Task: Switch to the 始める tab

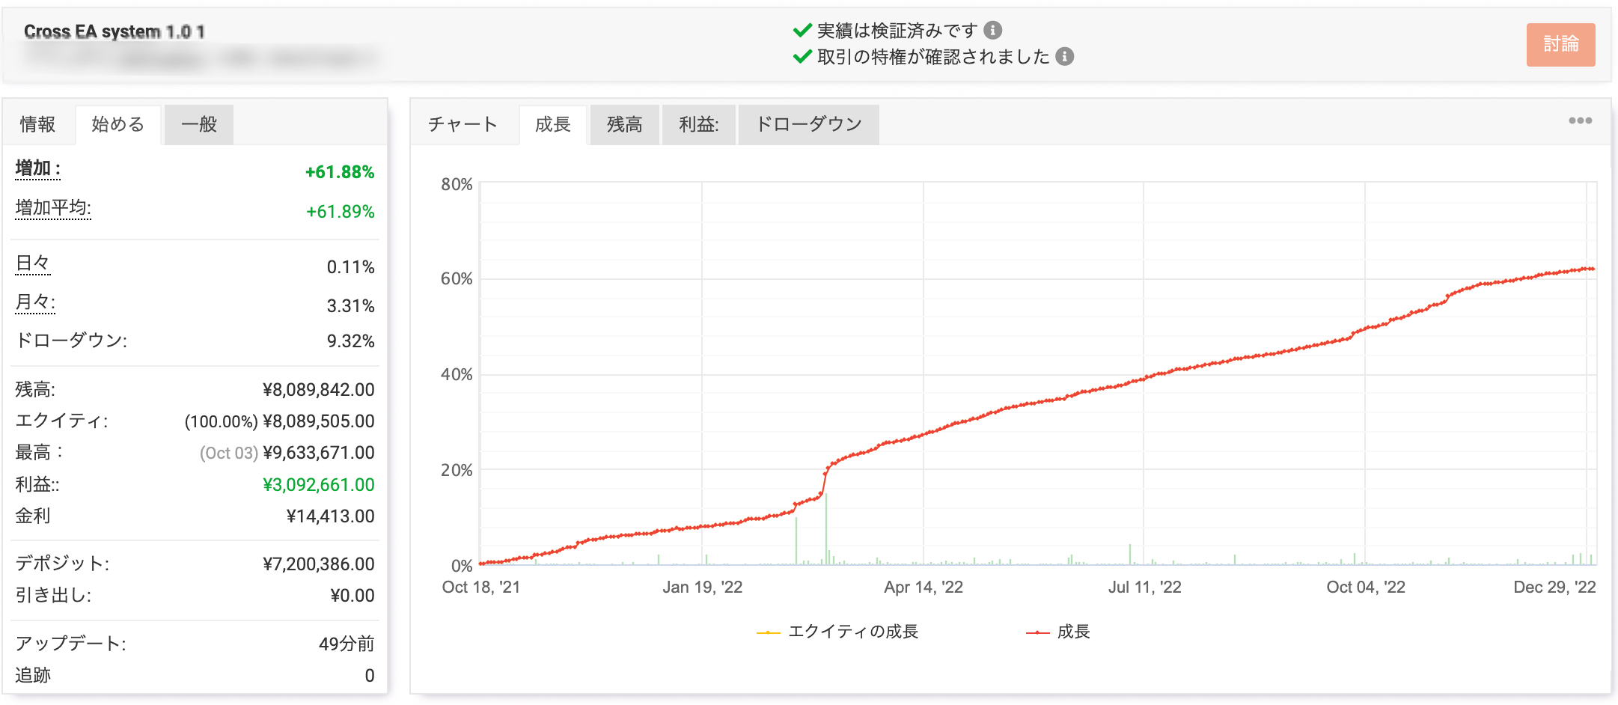Action: pyautogui.click(x=118, y=124)
